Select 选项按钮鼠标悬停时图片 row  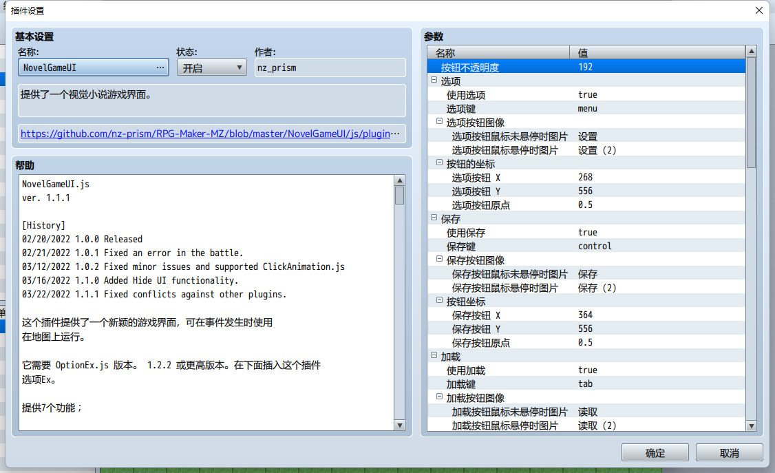[586, 150]
